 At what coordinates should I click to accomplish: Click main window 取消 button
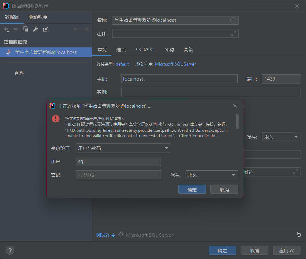255,250
